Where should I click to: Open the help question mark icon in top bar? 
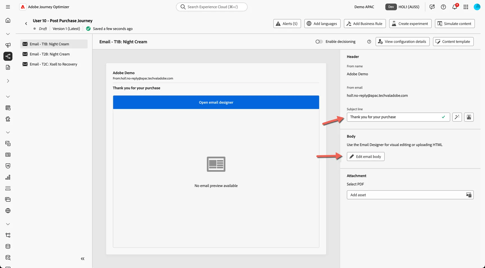coord(443,7)
